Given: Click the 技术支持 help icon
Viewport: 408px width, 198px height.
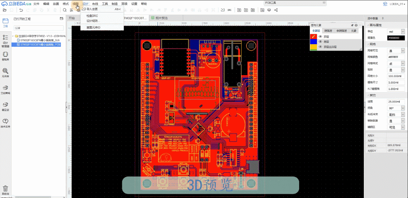Looking at the screenshot, I should pyautogui.click(x=6, y=123).
